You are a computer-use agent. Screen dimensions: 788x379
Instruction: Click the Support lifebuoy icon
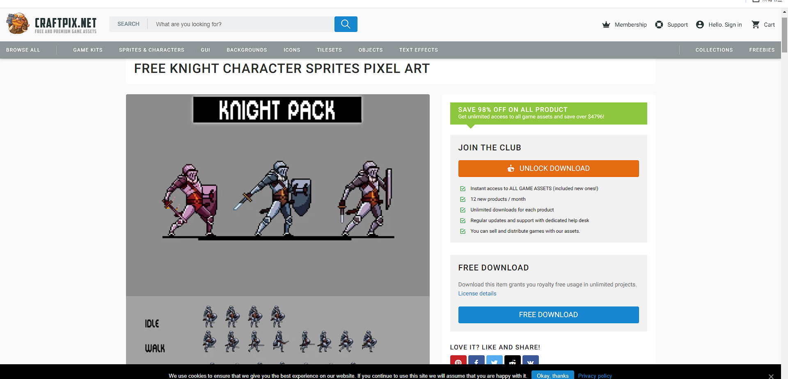click(659, 25)
